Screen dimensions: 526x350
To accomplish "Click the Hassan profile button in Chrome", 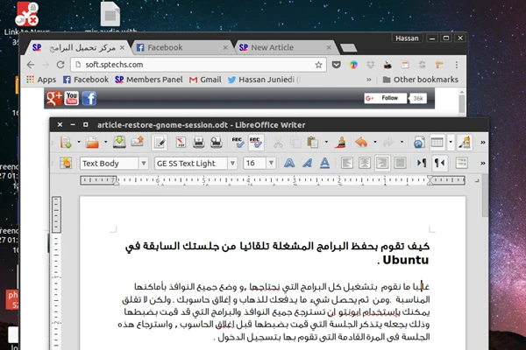I will pyautogui.click(x=407, y=38).
